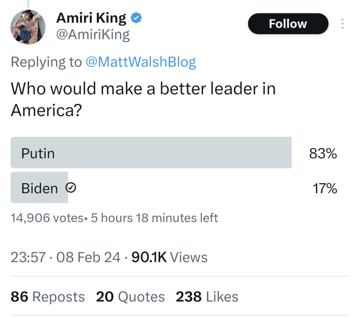Viewport: 360px width, 318px height.
Task: Open the @AmiriKing handle
Action: (x=93, y=35)
